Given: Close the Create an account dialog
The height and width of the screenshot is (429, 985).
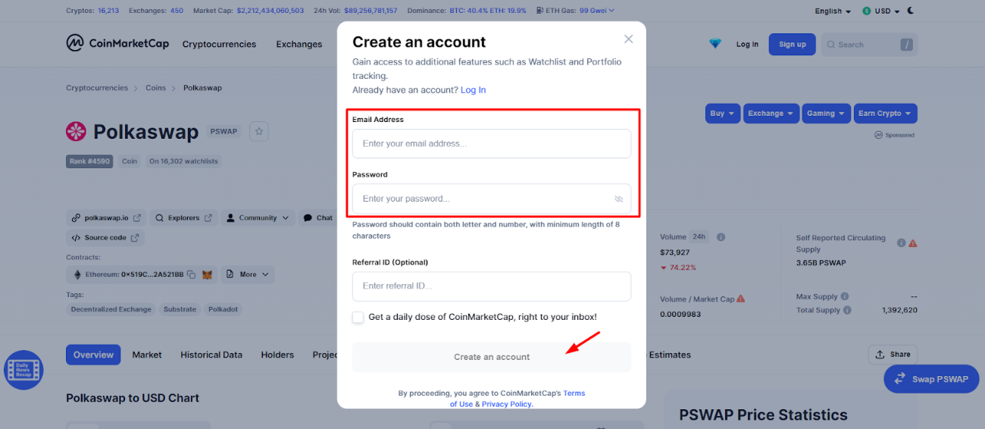Looking at the screenshot, I should pyautogui.click(x=628, y=39).
